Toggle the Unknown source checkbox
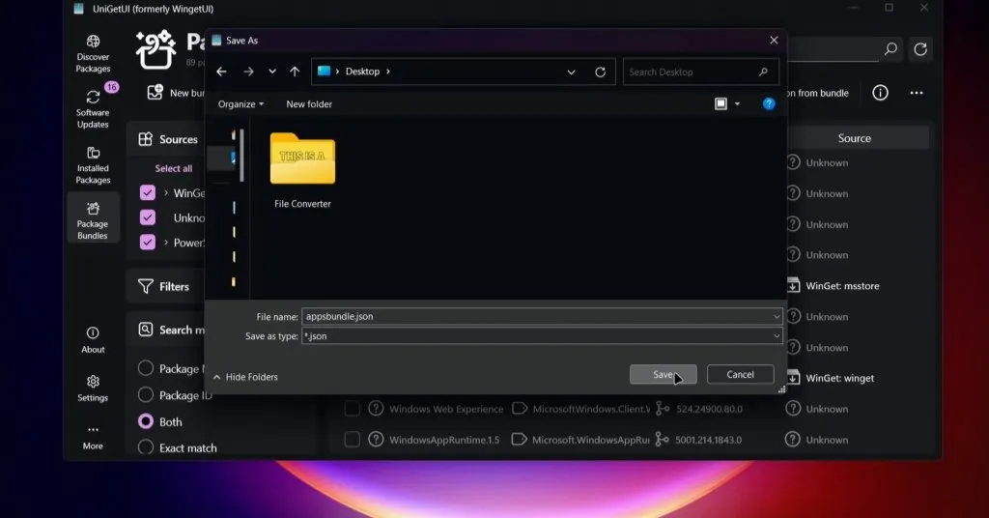Image resolution: width=989 pixels, height=518 pixels. 148,217
